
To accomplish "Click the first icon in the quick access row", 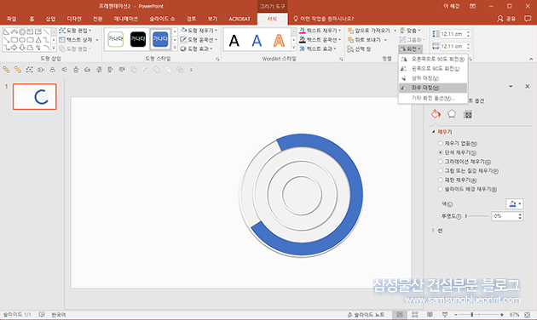I will coord(6,70).
